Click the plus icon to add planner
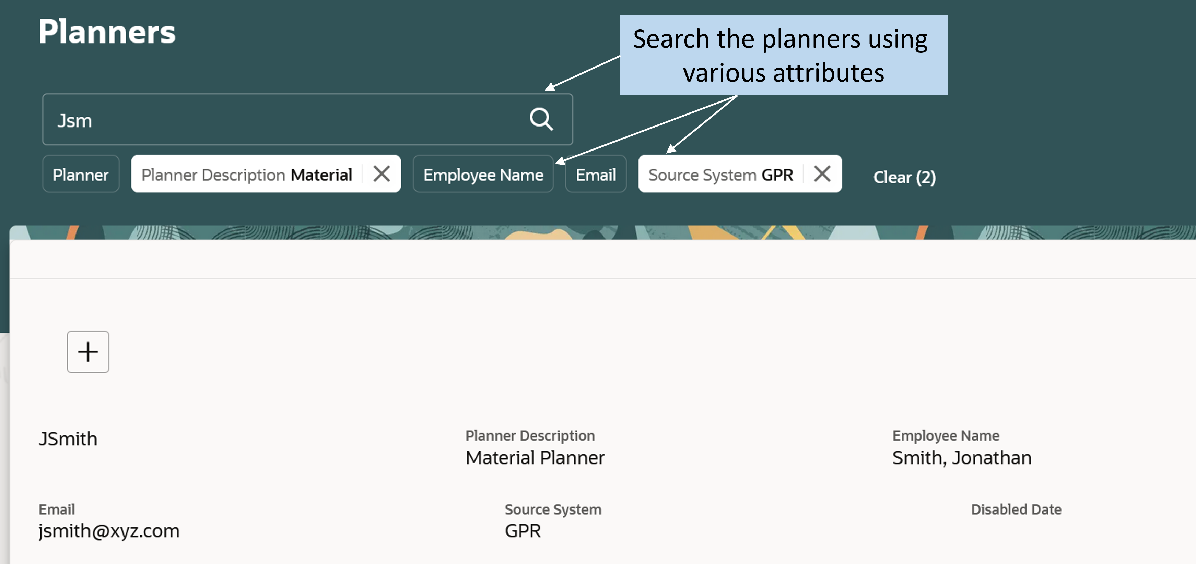The image size is (1196, 564). [88, 351]
